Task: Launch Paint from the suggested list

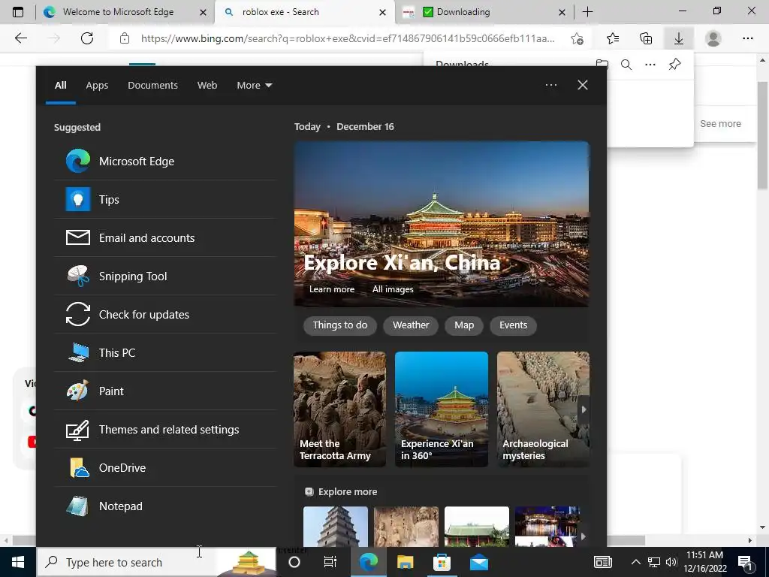Action: [x=165, y=391]
